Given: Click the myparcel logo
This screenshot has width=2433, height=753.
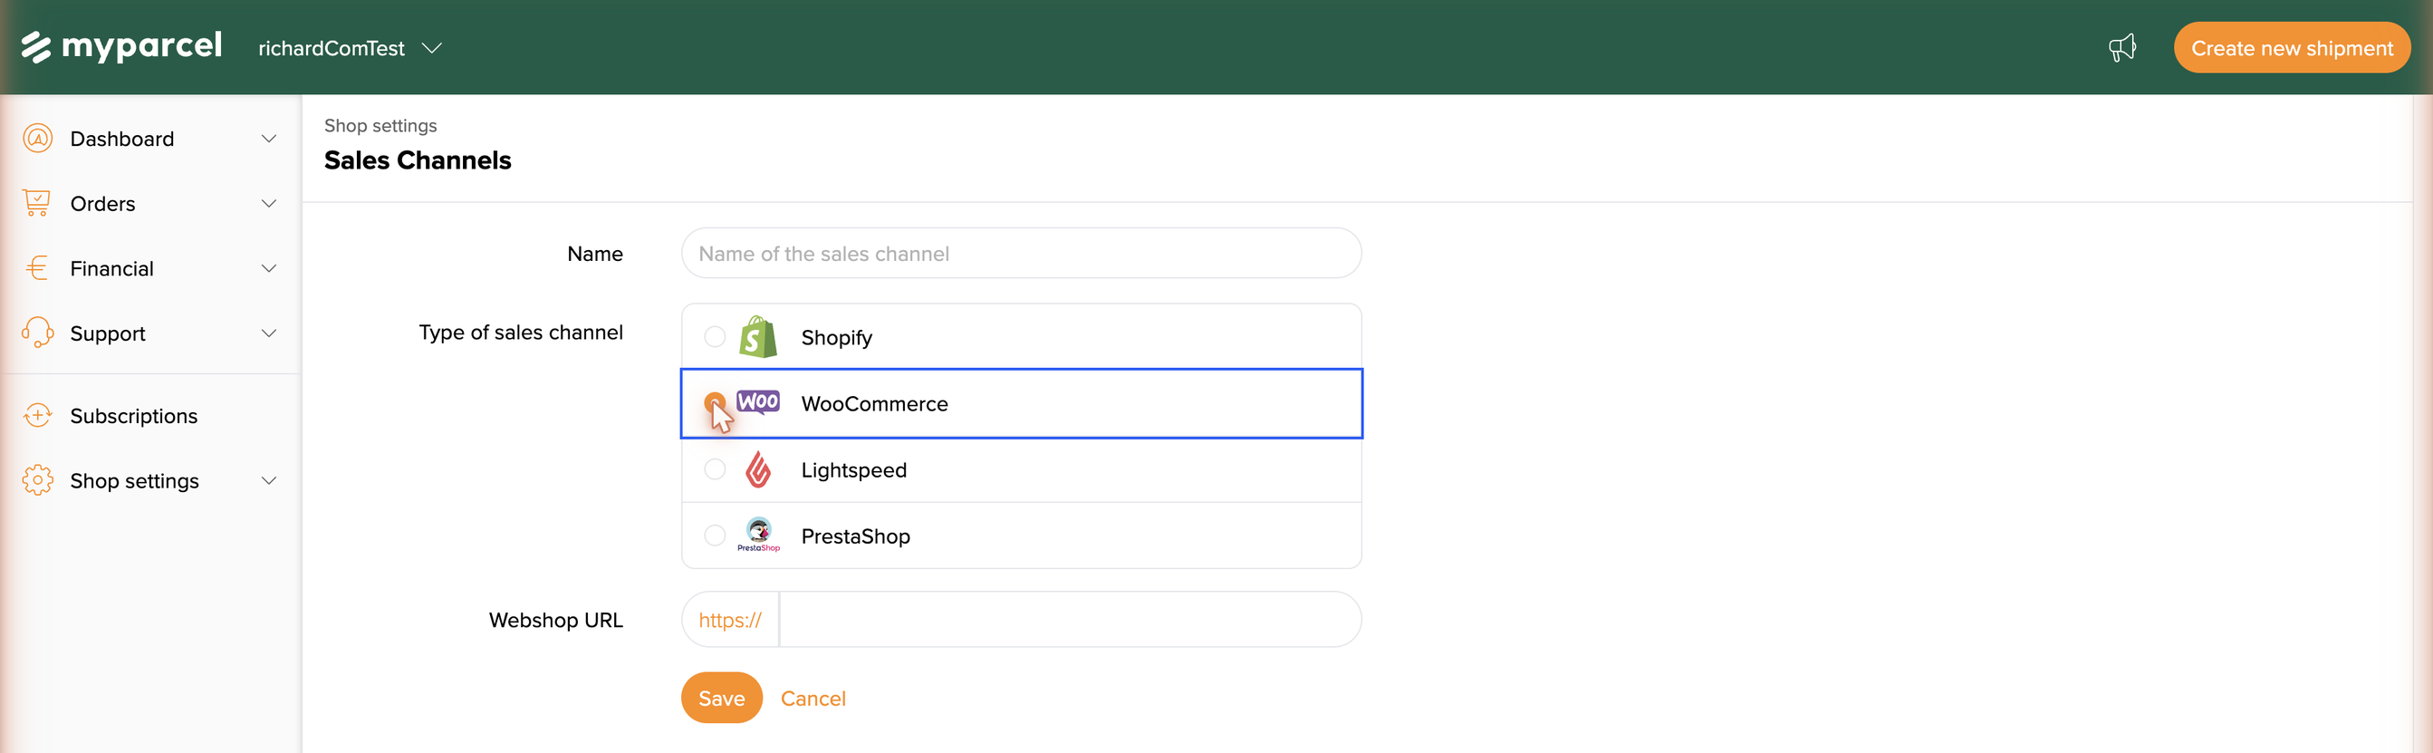Looking at the screenshot, I should (x=122, y=46).
